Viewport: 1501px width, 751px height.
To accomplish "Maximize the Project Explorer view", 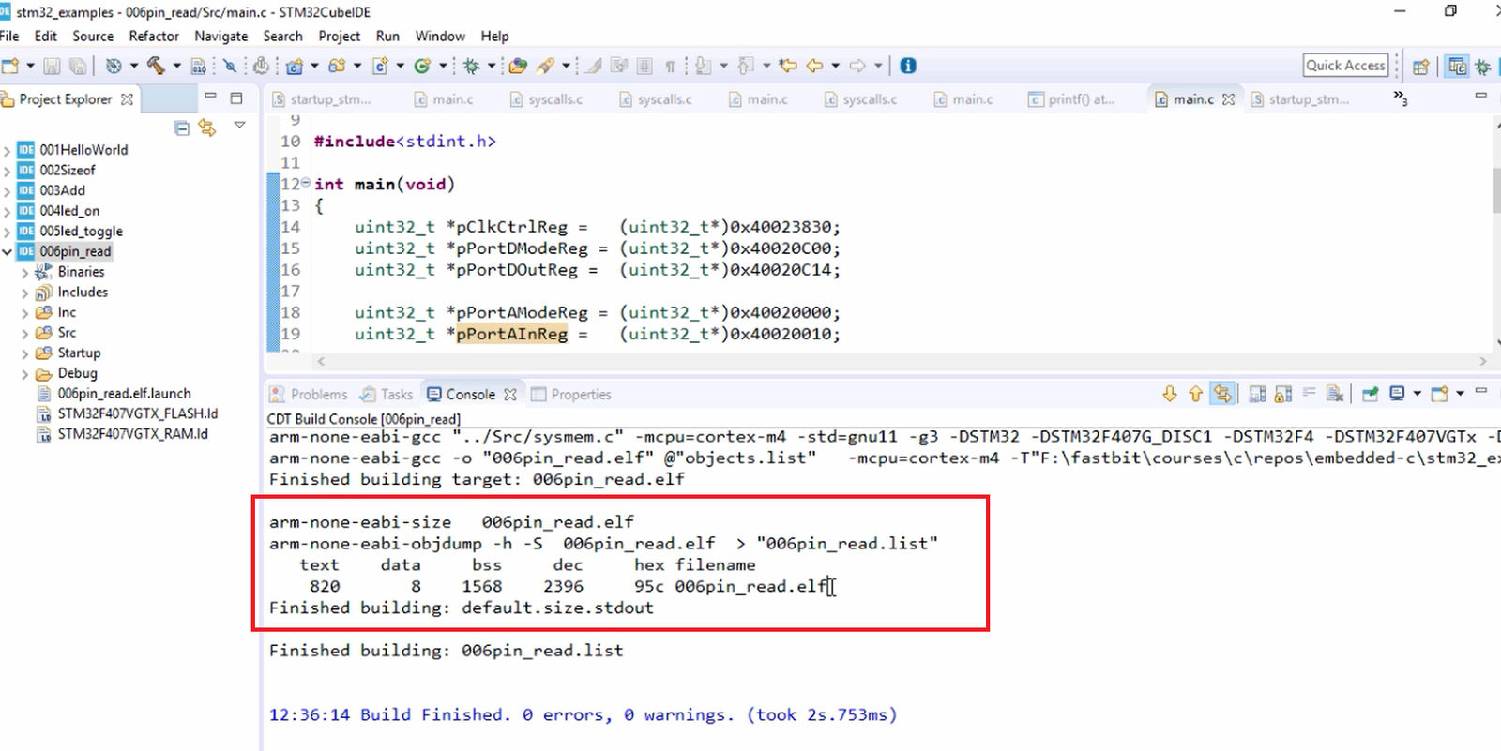I will (x=236, y=98).
